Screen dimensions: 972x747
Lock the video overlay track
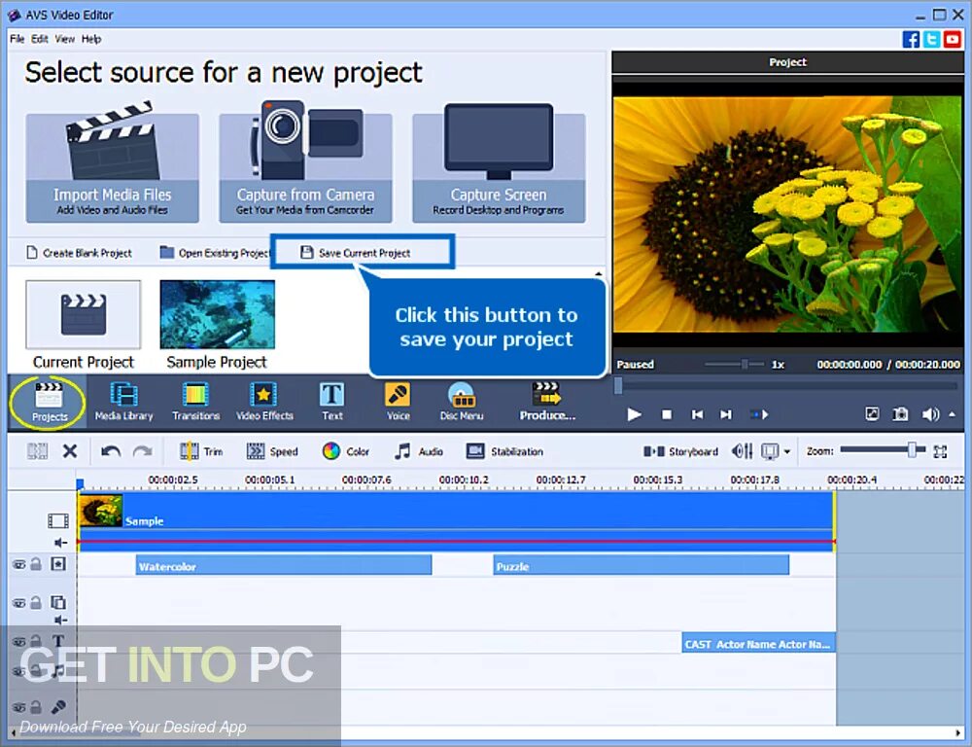(36, 602)
